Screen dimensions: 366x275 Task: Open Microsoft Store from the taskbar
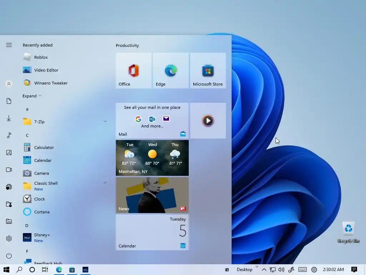pos(72,270)
